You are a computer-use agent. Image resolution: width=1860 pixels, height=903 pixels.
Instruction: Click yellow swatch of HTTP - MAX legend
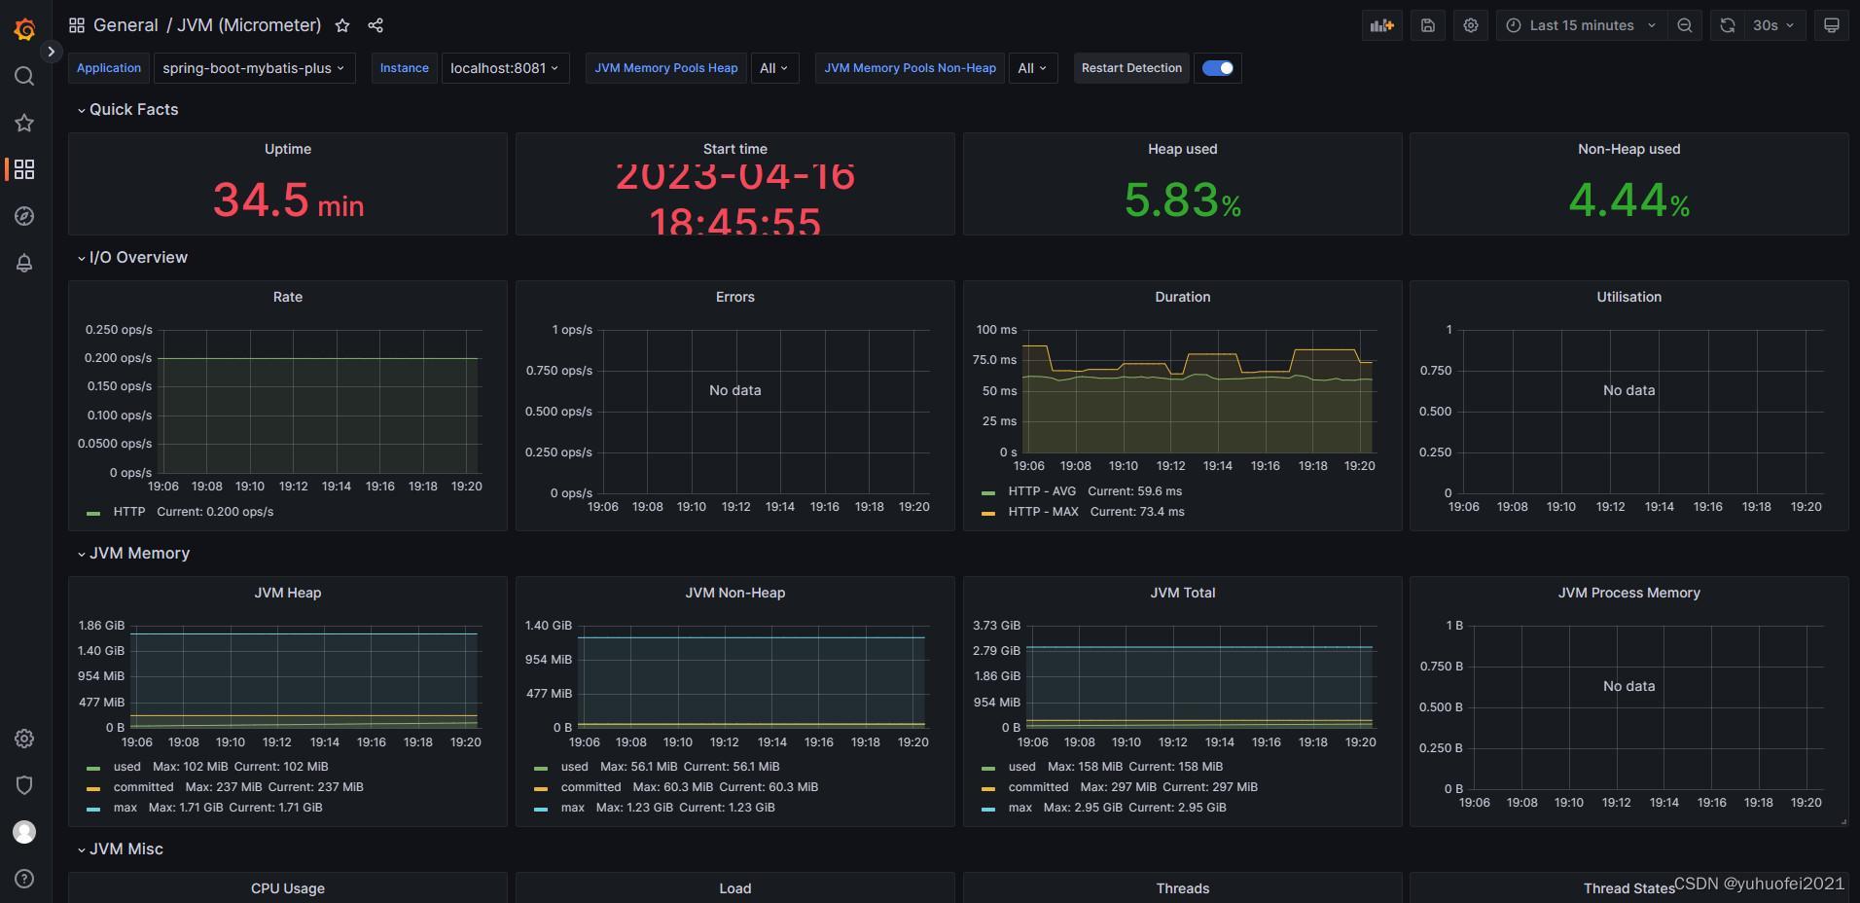coord(988,513)
